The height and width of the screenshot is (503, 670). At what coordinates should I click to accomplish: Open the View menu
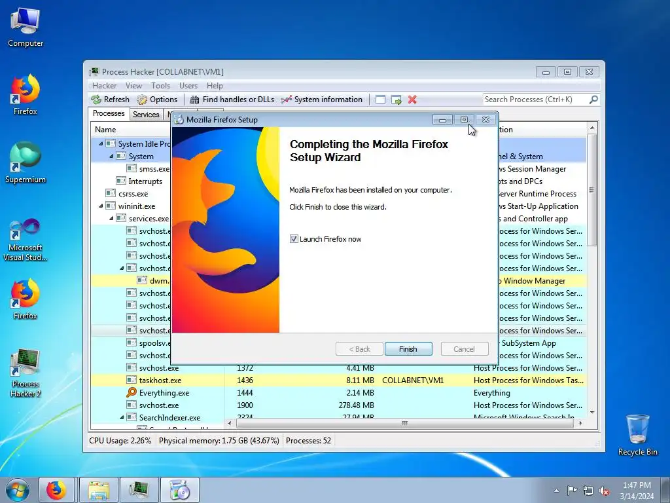pos(133,86)
